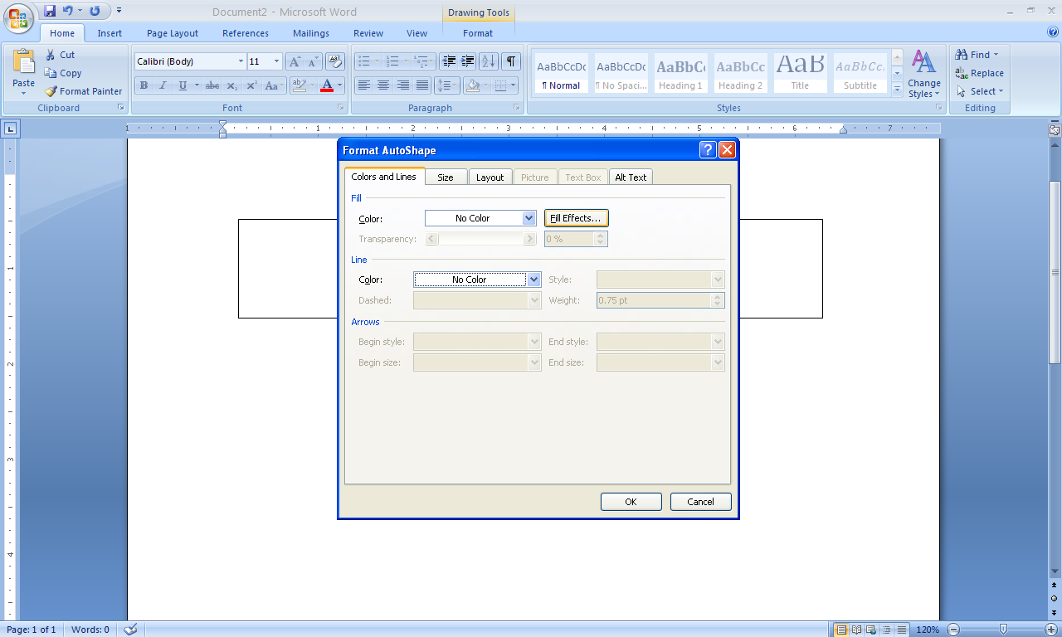Switch to Web Layout view
This screenshot has width=1062, height=637.
(871, 630)
